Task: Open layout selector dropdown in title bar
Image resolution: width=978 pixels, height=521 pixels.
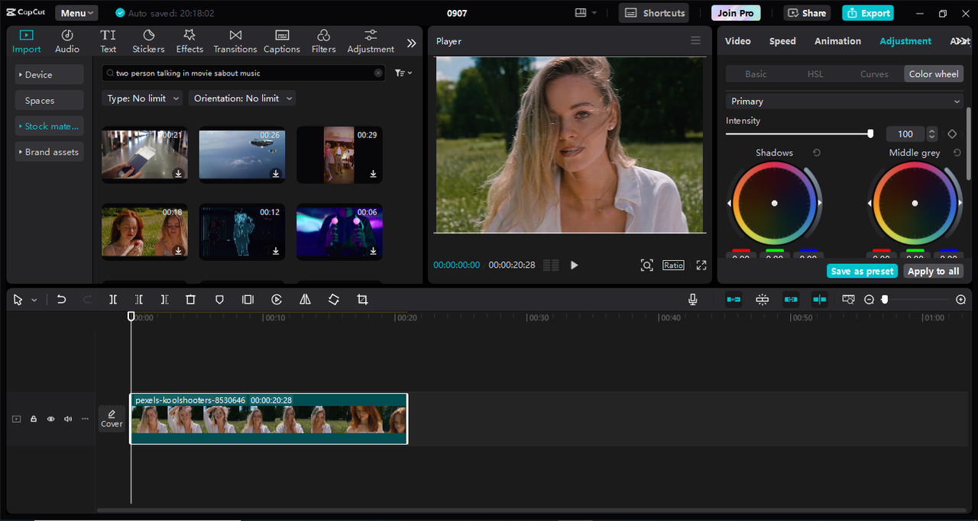Action: (x=586, y=13)
